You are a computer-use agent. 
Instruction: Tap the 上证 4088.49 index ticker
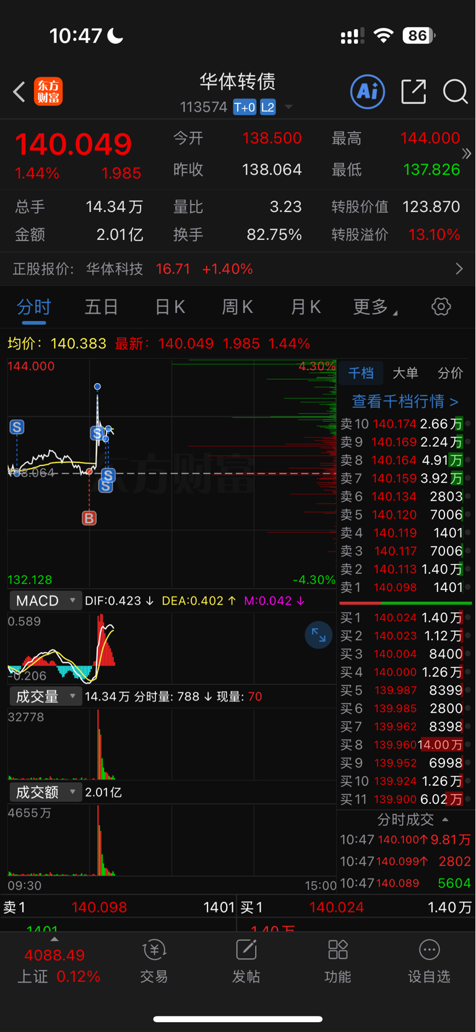pyautogui.click(x=58, y=966)
